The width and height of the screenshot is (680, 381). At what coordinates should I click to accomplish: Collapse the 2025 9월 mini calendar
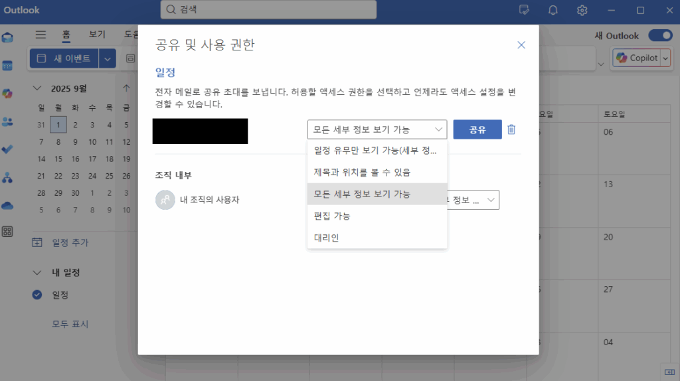(37, 88)
